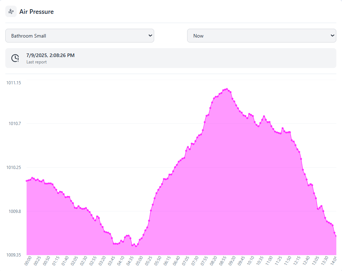
Task: Open the Now time range dropdown
Action: (261, 36)
